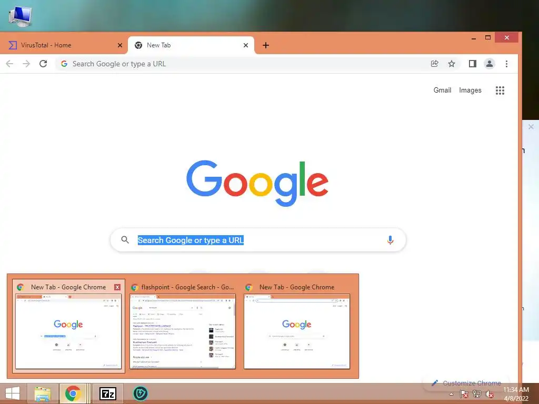Click the magnifier icon in search box

(x=125, y=240)
